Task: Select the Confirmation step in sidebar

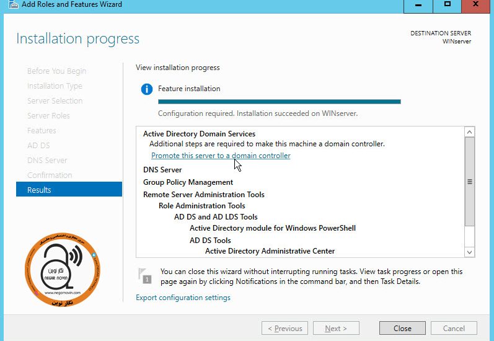Action: pos(50,175)
